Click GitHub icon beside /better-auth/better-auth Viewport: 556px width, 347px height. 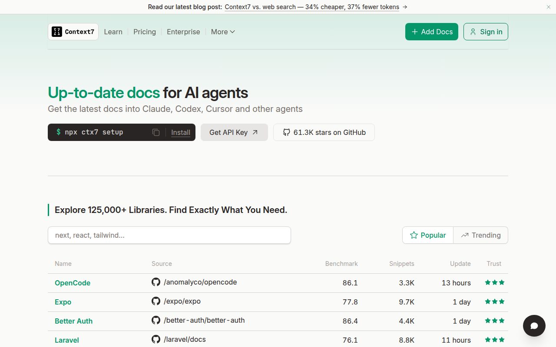(156, 320)
